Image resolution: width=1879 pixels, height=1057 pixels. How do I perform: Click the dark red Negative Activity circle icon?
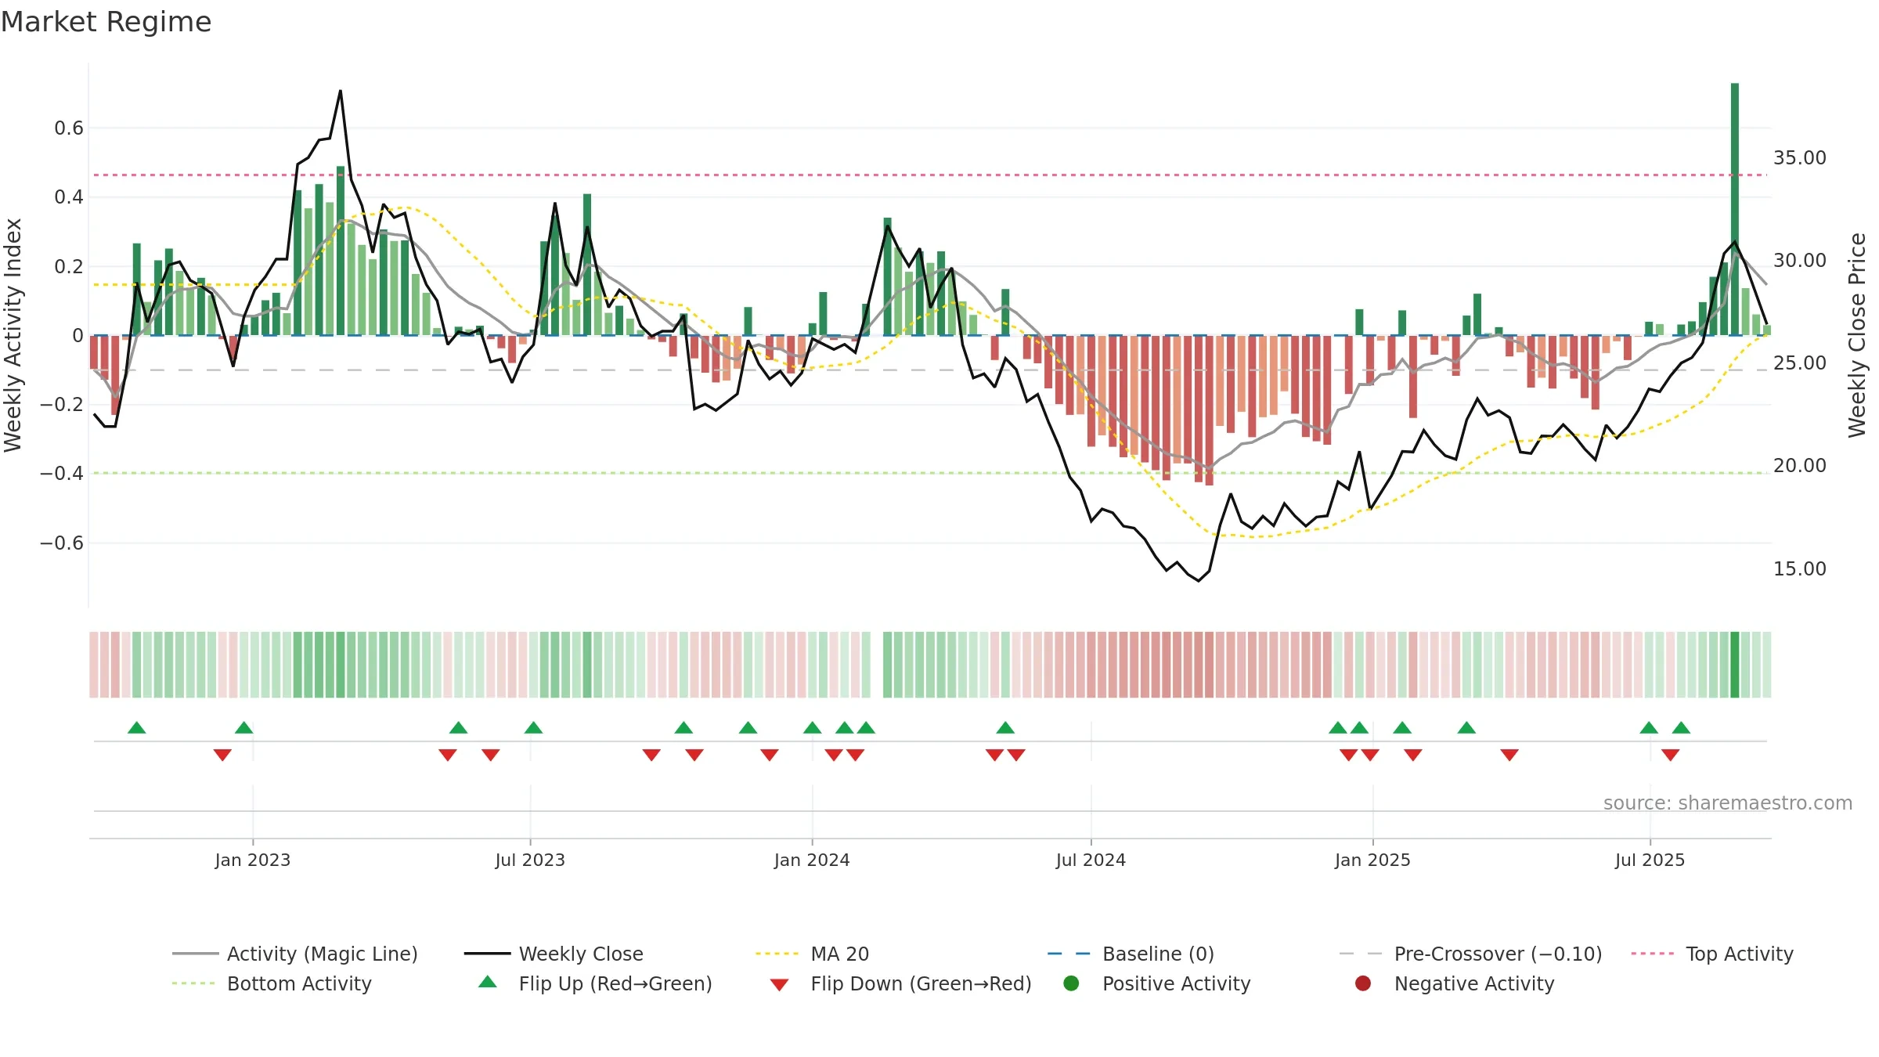[x=1363, y=983]
